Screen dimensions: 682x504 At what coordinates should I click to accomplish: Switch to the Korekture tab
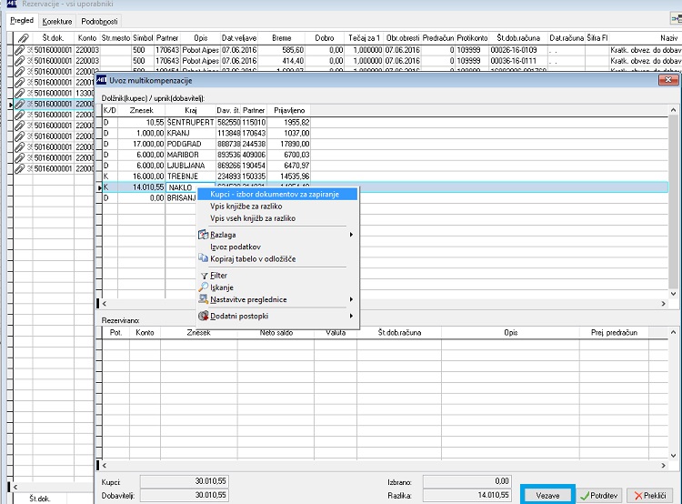point(57,21)
